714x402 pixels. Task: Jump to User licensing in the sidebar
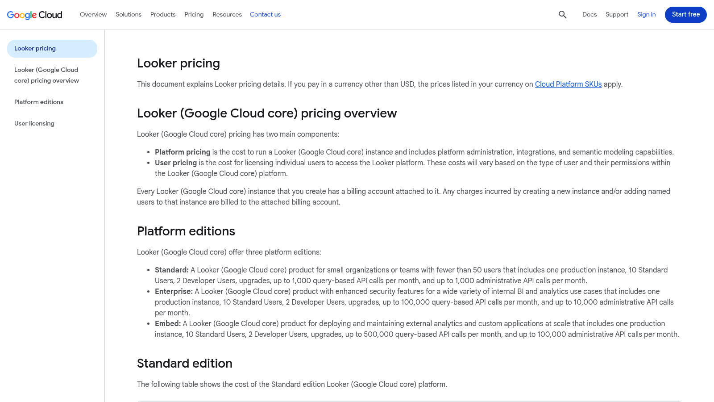click(x=34, y=123)
